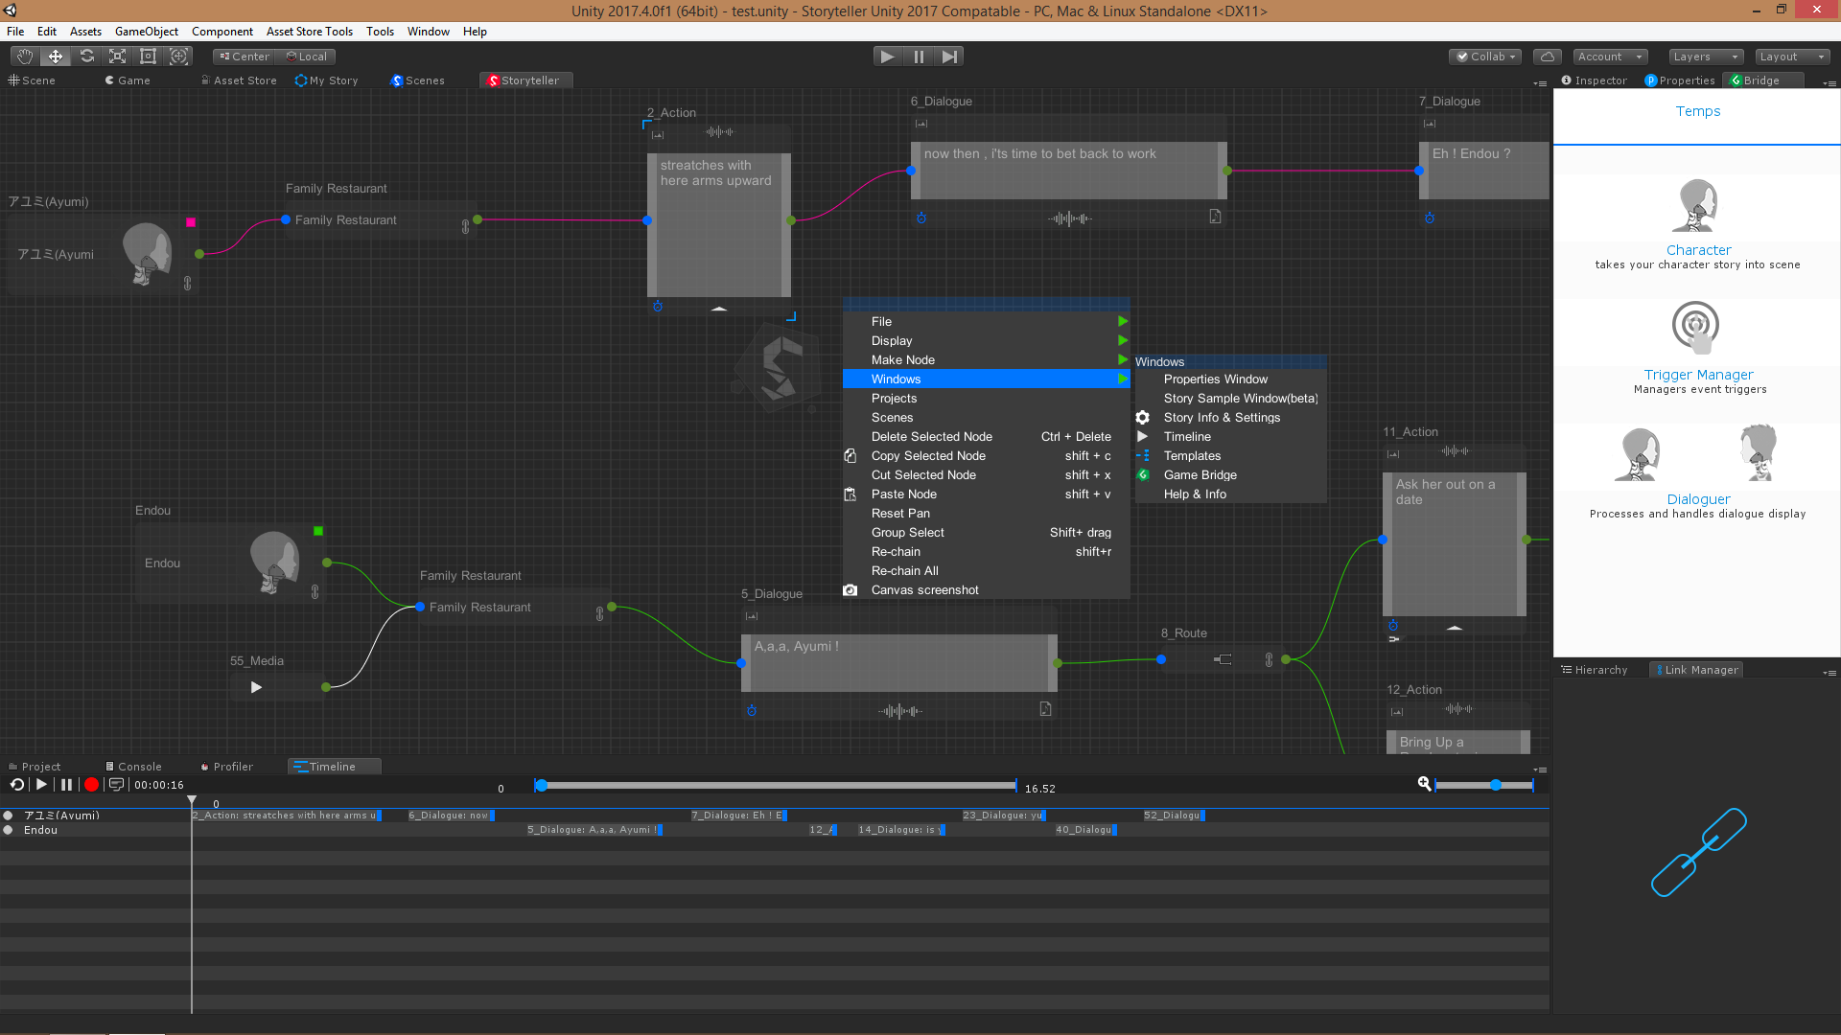Viewport: 1841px width, 1035px height.
Task: Select the Rect transform tool
Action: (148, 57)
